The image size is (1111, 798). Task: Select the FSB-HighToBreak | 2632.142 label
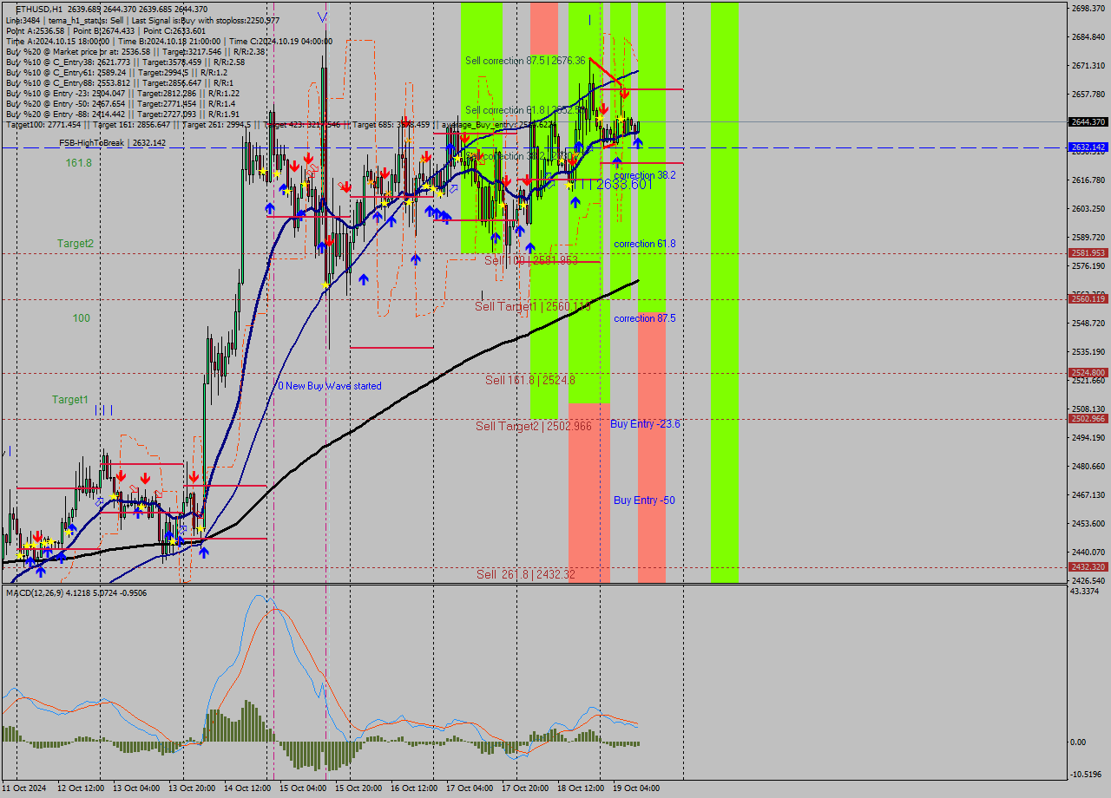tap(113, 142)
